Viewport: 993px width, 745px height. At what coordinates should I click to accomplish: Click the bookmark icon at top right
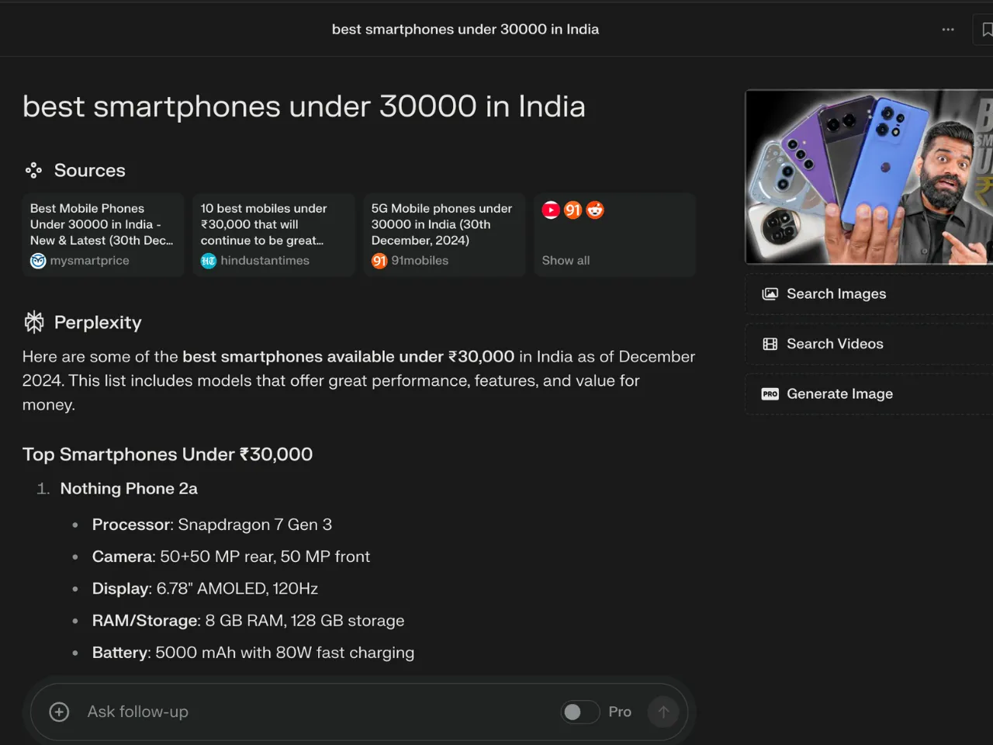[986, 29]
